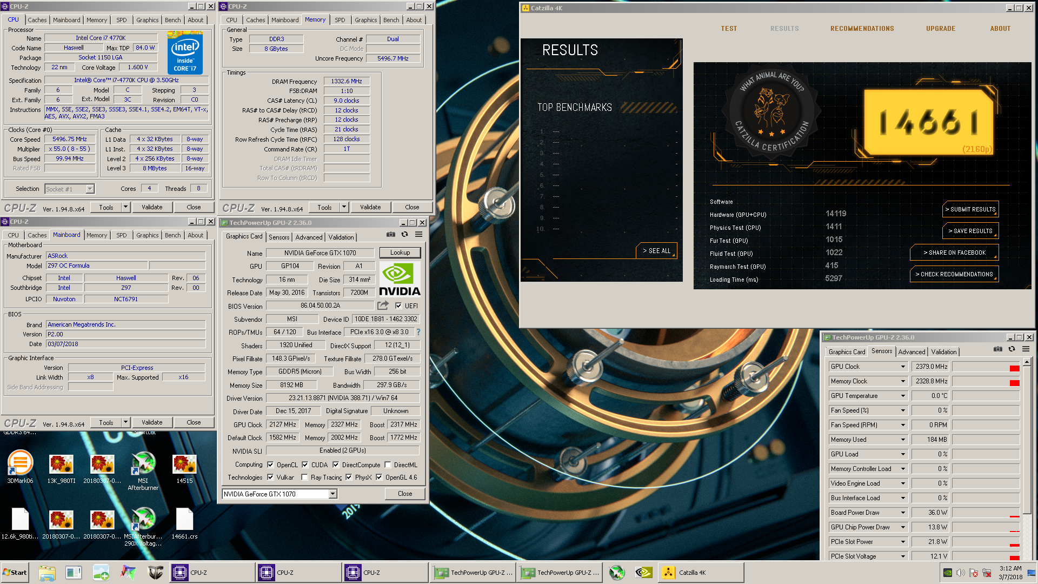Select the 14515 desktop image file
Image resolution: width=1038 pixels, height=584 pixels.
pos(184,468)
